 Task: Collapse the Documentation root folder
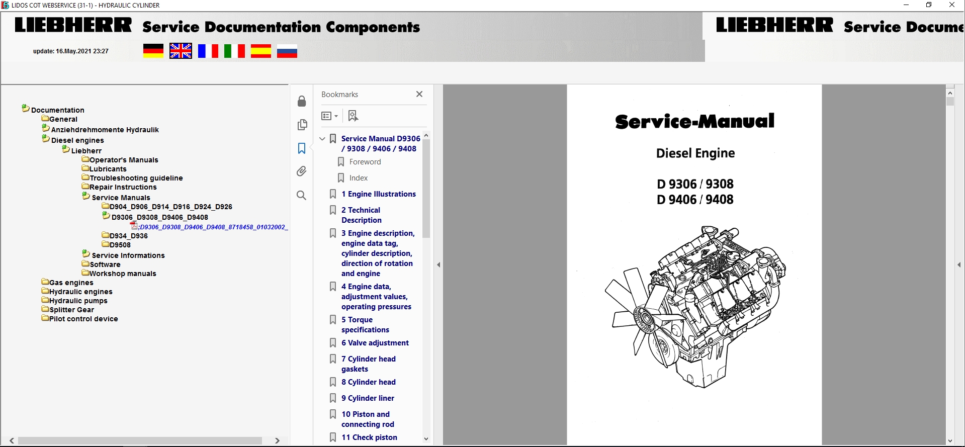click(x=26, y=108)
